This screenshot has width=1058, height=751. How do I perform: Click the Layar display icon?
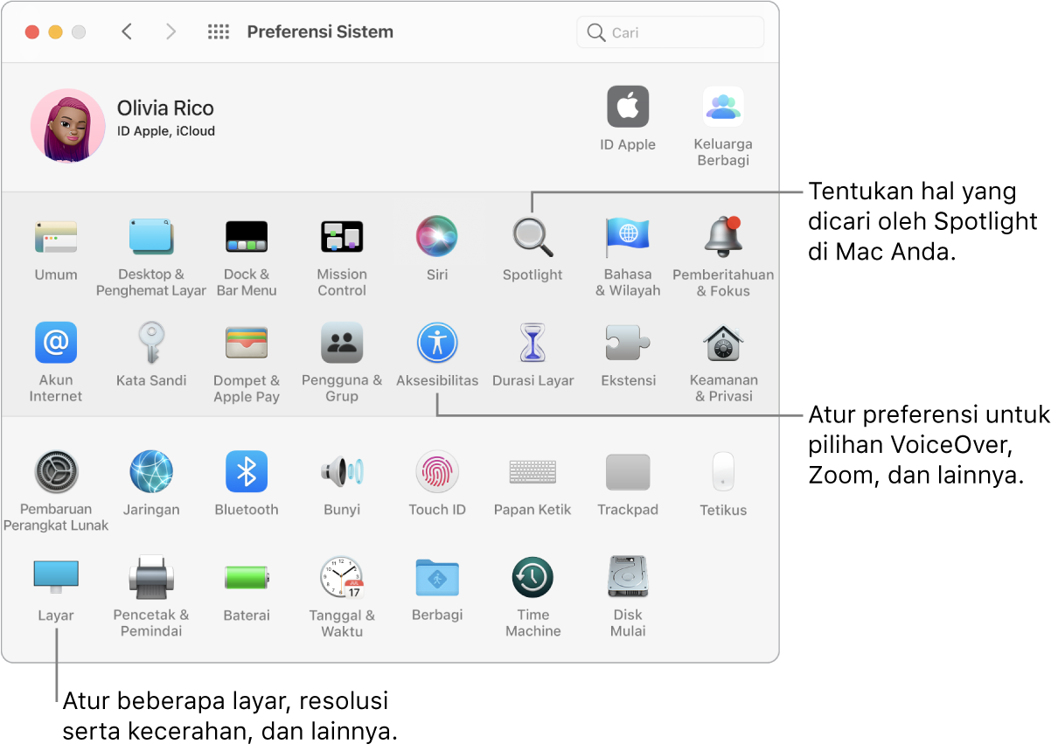pyautogui.click(x=56, y=577)
